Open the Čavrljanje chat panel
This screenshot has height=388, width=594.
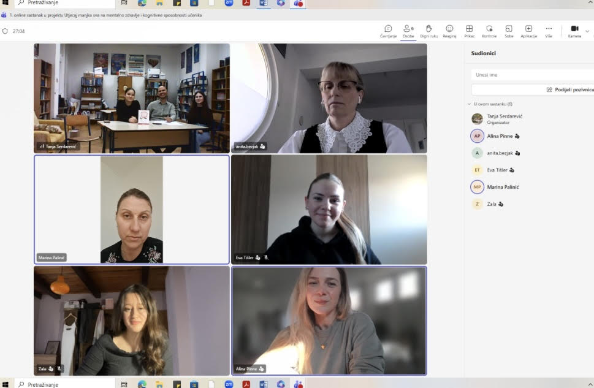tap(388, 31)
